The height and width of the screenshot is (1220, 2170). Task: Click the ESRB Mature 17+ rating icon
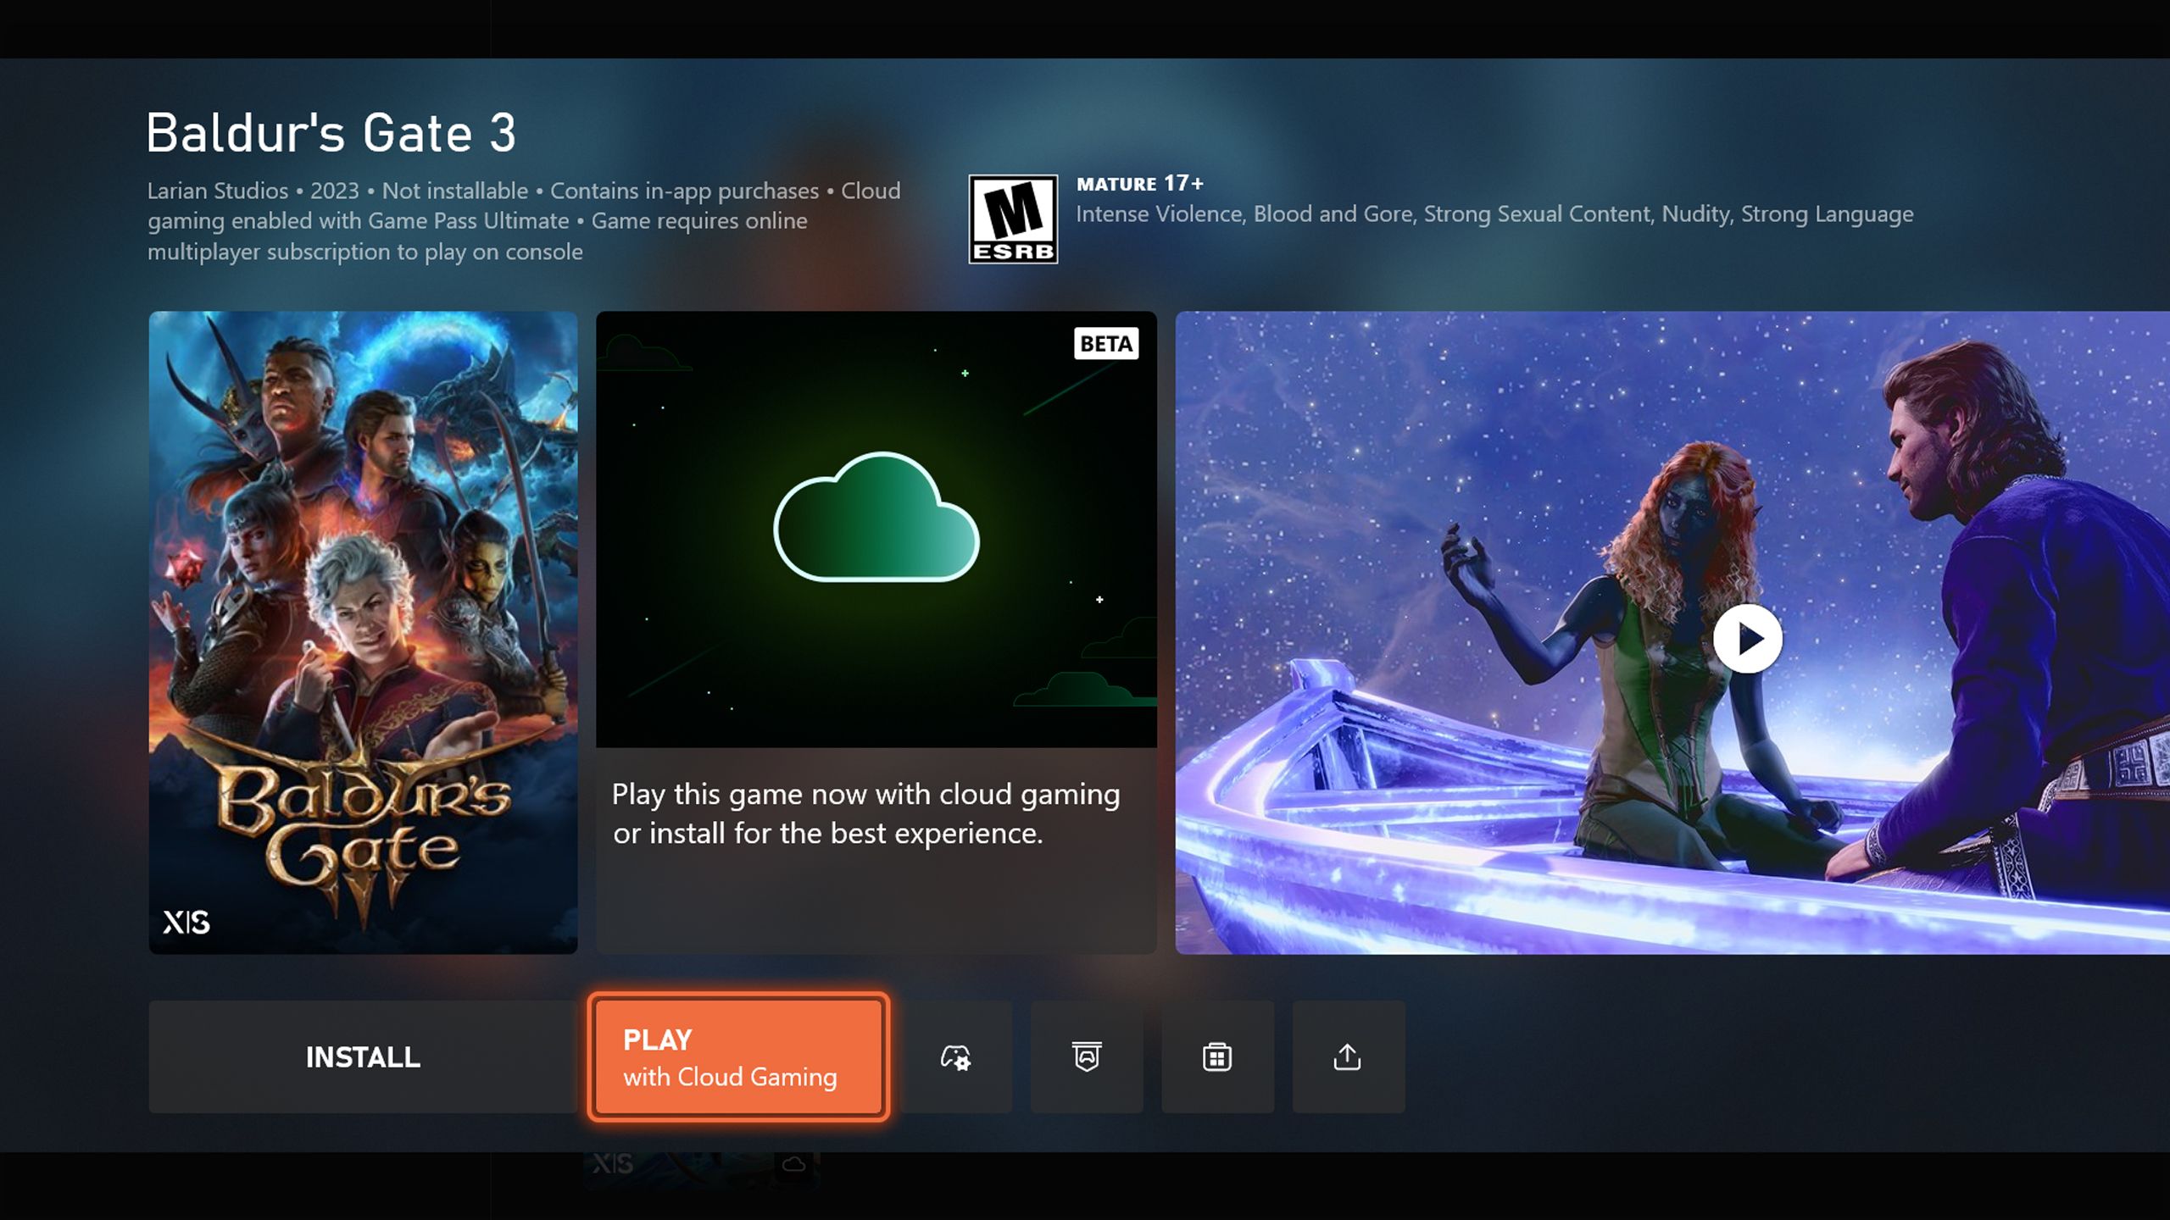click(1010, 218)
